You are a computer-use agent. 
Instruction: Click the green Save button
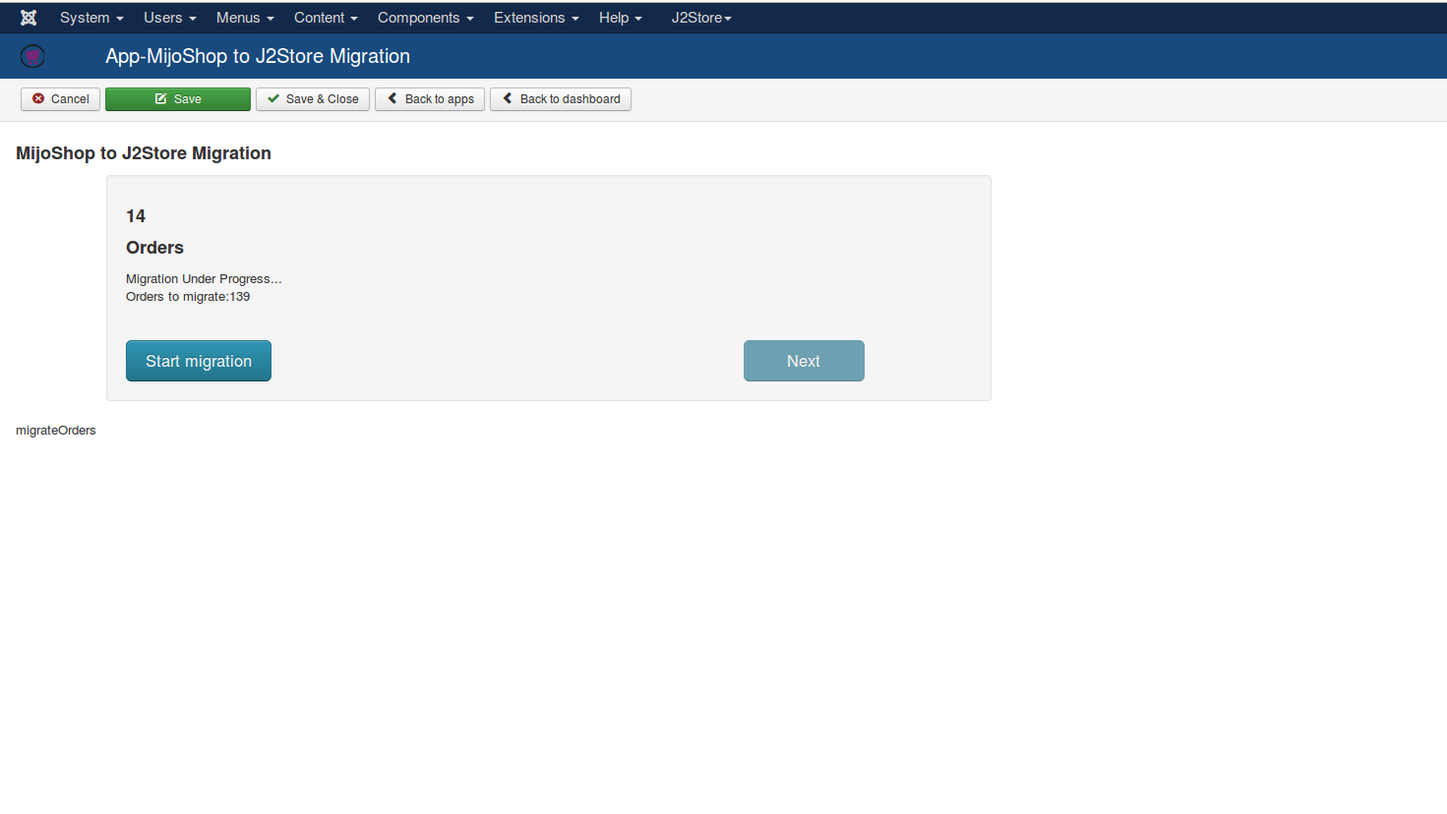coord(178,99)
